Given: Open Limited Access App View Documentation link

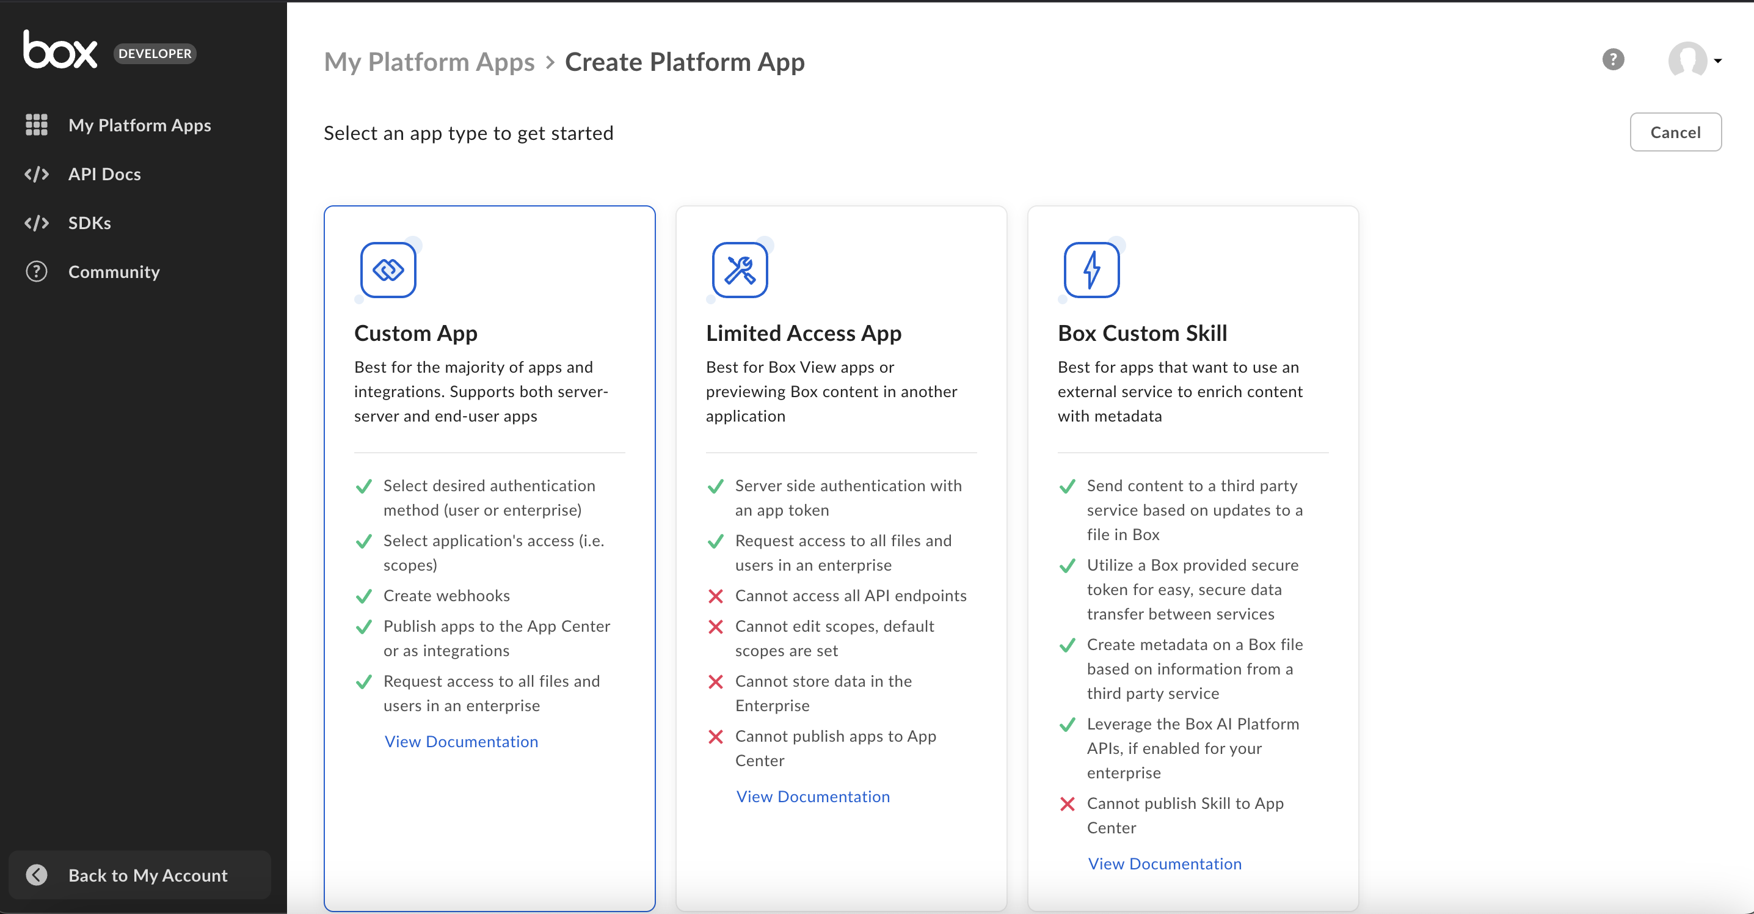Looking at the screenshot, I should [x=813, y=796].
